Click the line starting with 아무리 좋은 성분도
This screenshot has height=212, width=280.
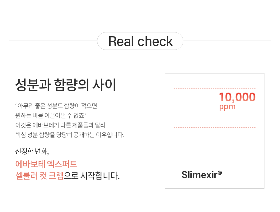(56, 106)
